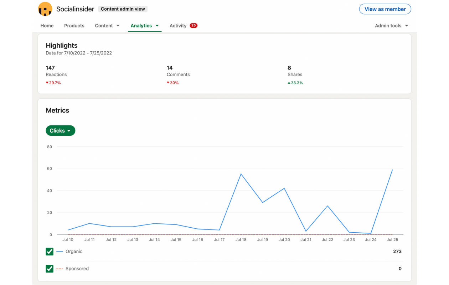Viewport: 449px width, 285px height.
Task: Click the Jul 25 data point on chart
Action: click(x=392, y=170)
